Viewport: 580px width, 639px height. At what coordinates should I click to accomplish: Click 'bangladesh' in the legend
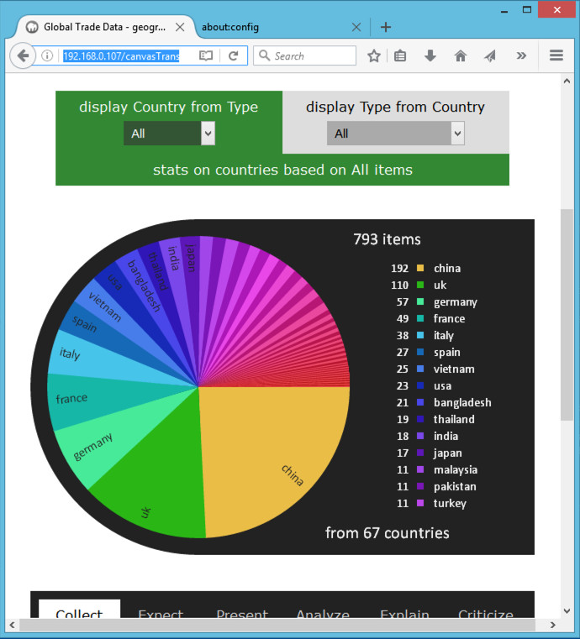point(462,403)
